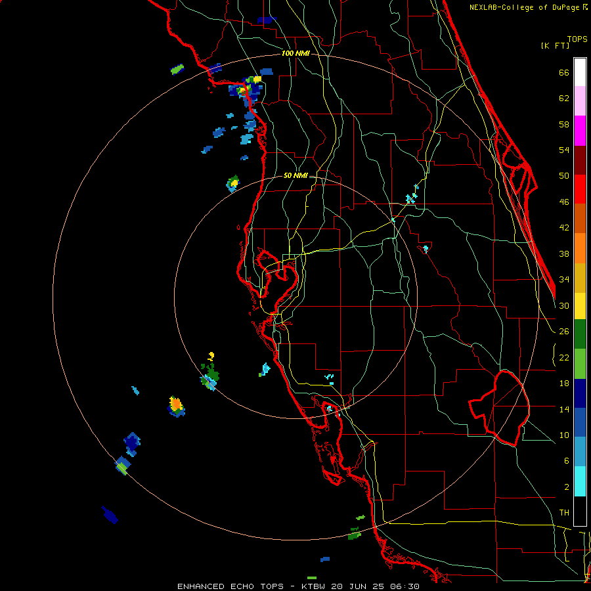Image resolution: width=591 pixels, height=591 pixels.
Task: Click the 46 value on the legend
Action: tap(564, 202)
